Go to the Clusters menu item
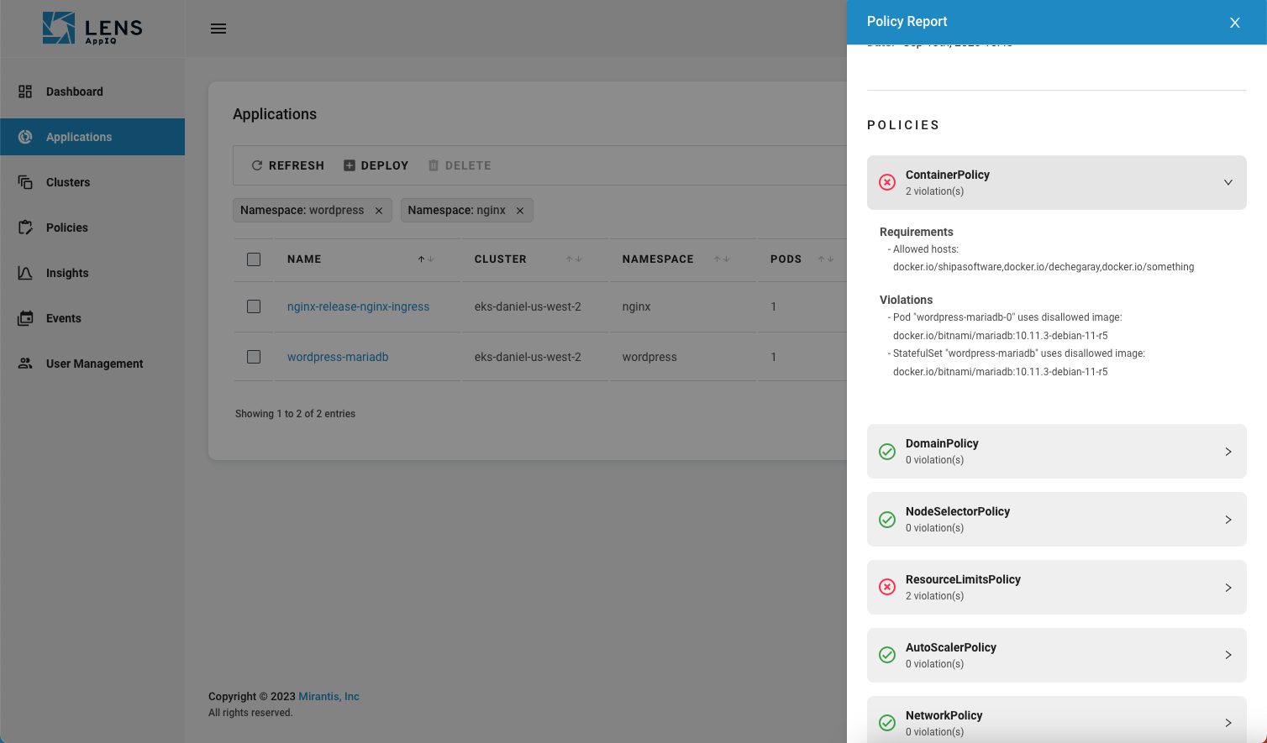The height and width of the screenshot is (743, 1267). tap(92, 182)
